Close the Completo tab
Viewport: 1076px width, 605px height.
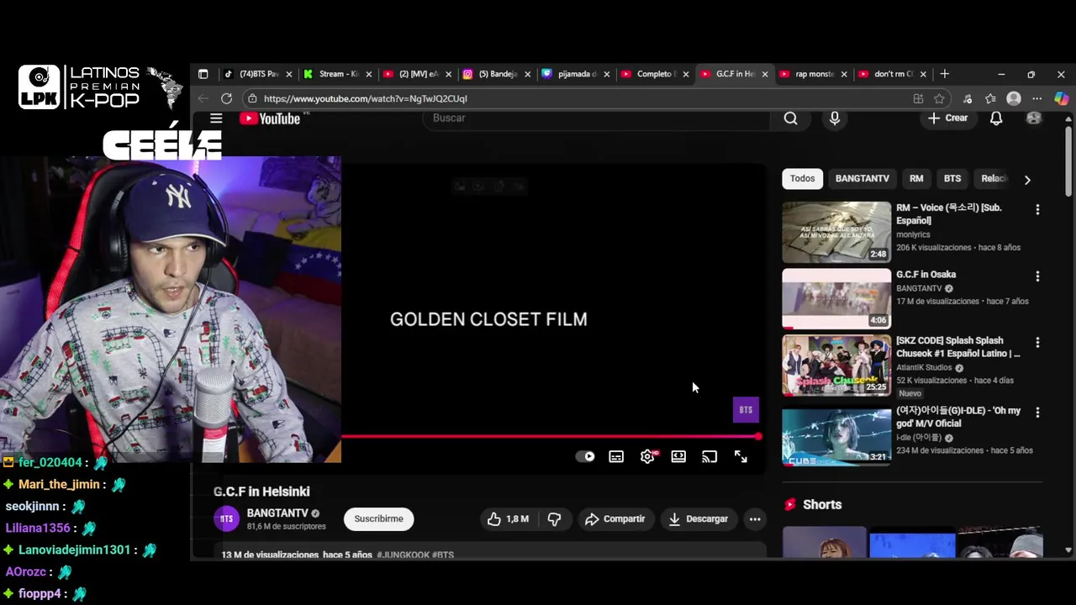685,74
